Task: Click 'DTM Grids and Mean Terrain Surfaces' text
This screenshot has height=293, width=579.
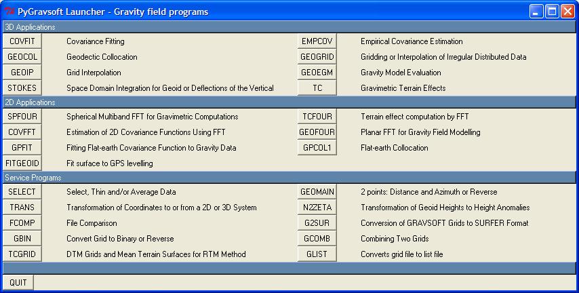Action: coord(156,254)
